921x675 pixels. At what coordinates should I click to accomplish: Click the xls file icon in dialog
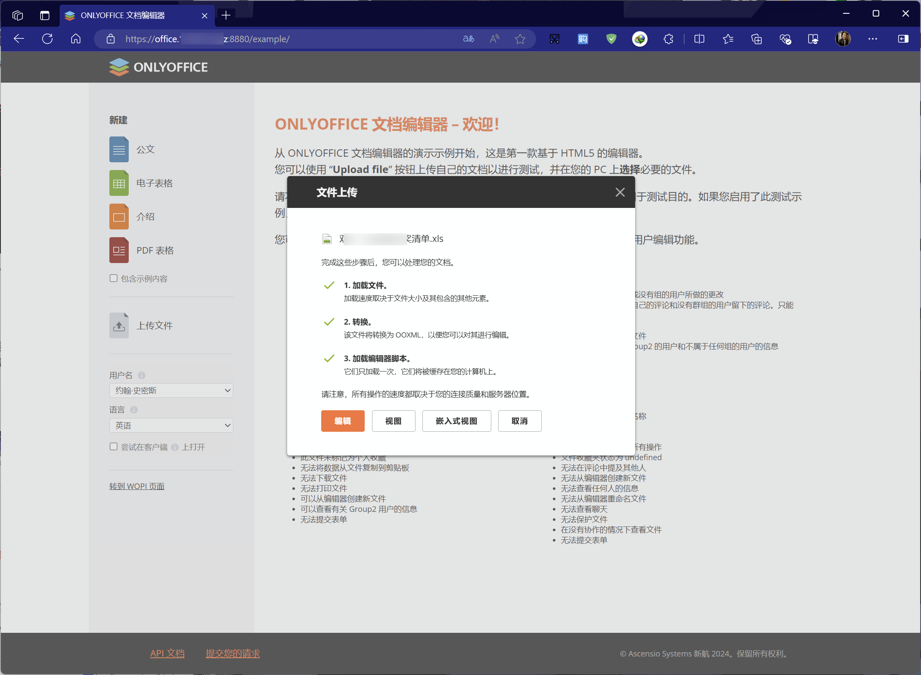click(x=327, y=238)
